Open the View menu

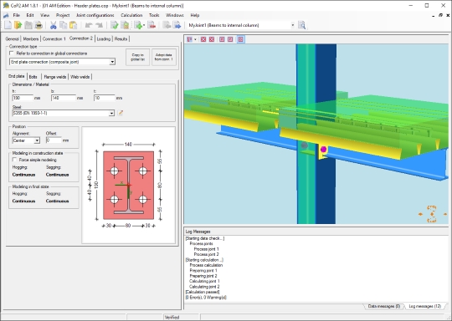[44, 15]
